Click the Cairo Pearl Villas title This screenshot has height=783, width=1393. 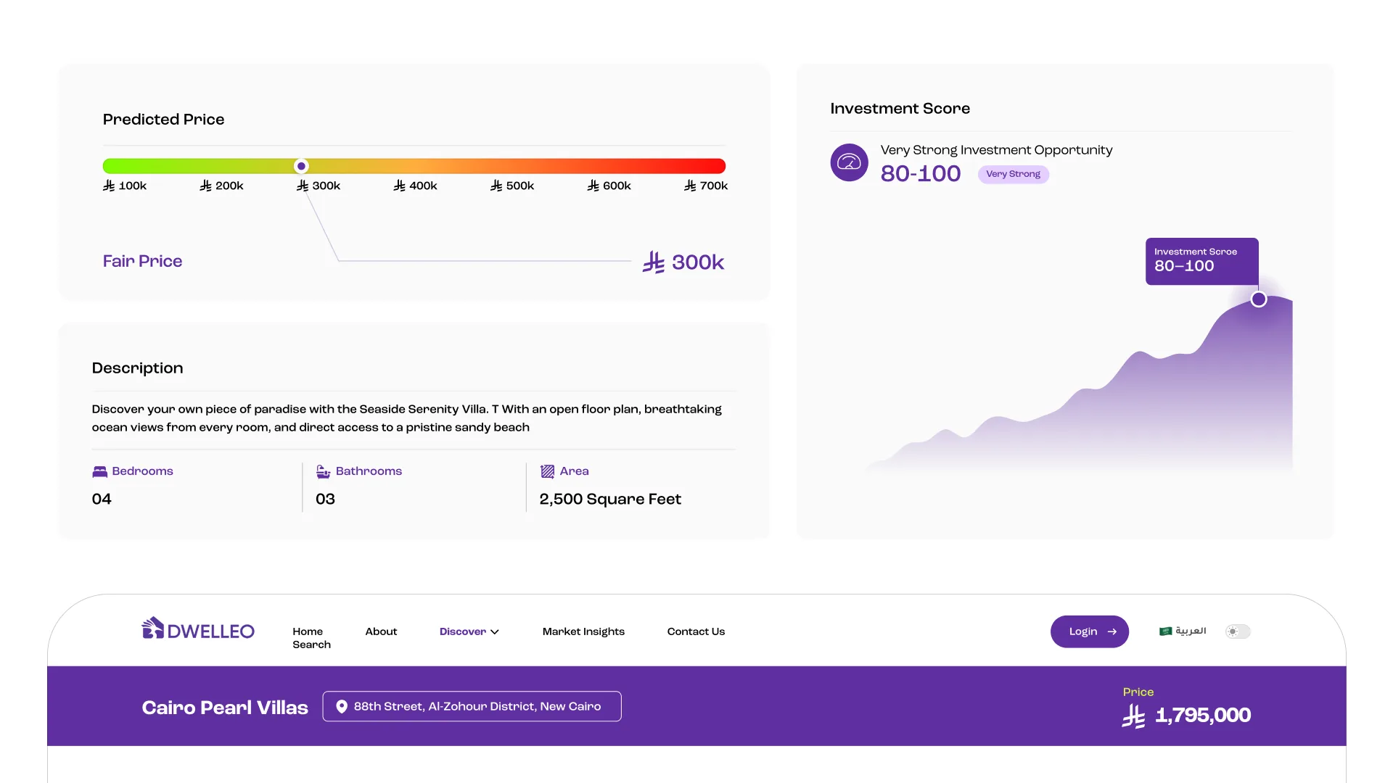pyautogui.click(x=225, y=708)
